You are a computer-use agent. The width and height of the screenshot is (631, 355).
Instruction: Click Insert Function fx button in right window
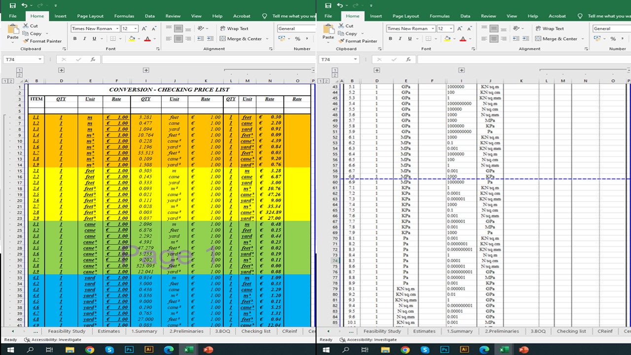[408, 59]
